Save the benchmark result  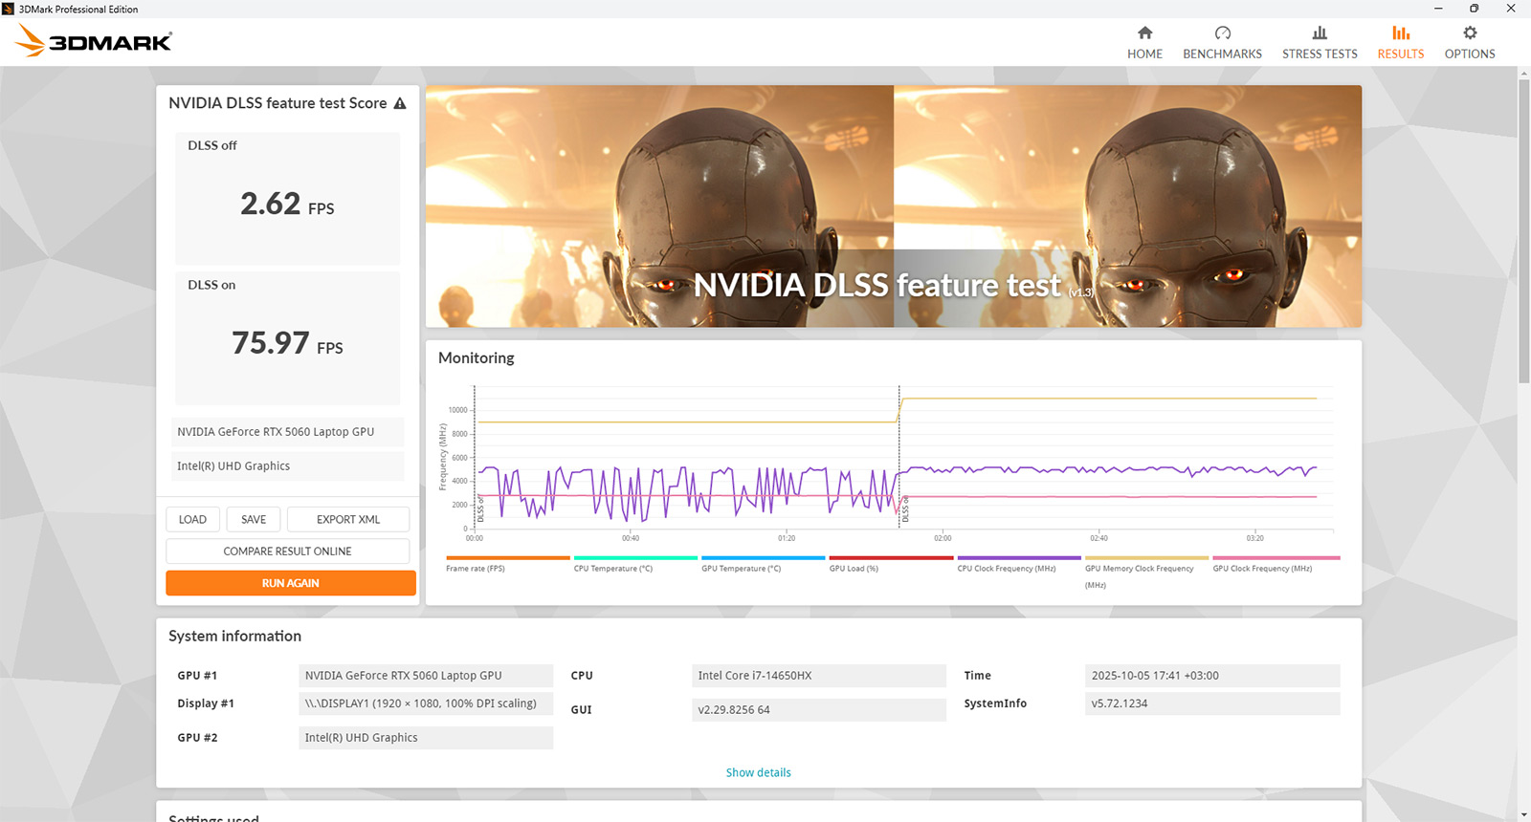(x=254, y=520)
